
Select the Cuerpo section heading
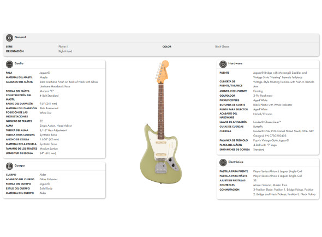pos(20,165)
